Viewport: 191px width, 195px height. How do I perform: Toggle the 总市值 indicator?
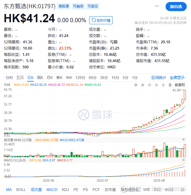(x=110, y=190)
